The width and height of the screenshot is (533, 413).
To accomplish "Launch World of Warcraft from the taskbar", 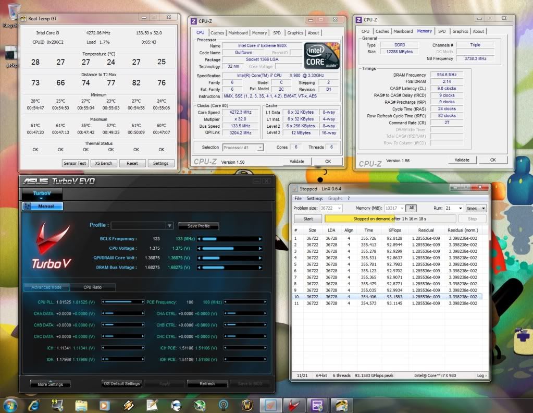I will click(247, 405).
